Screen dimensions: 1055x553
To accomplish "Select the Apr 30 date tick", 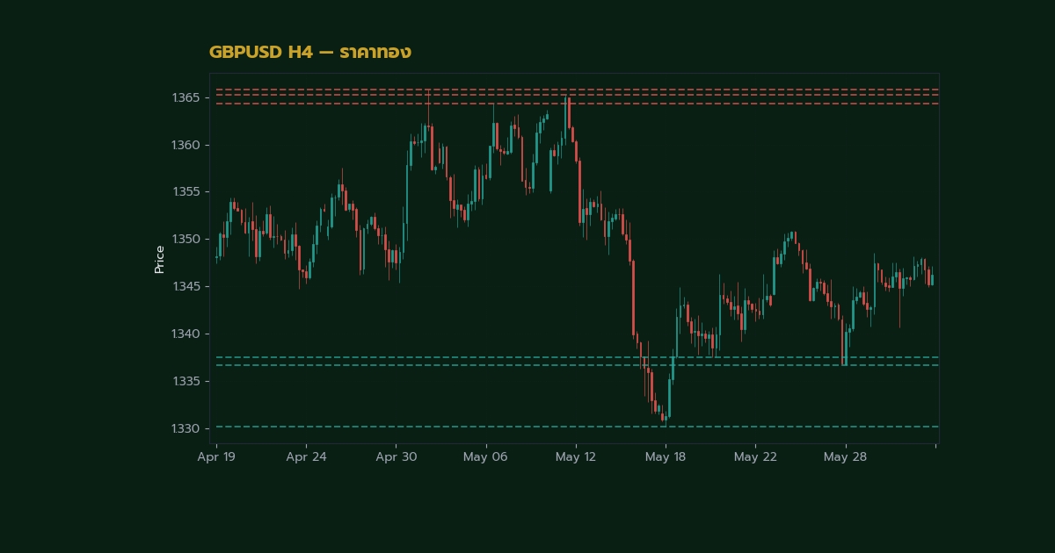I will (x=397, y=457).
